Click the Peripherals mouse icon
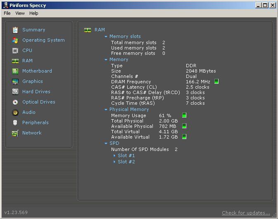This screenshot has height=219, width=278. tap(15, 122)
